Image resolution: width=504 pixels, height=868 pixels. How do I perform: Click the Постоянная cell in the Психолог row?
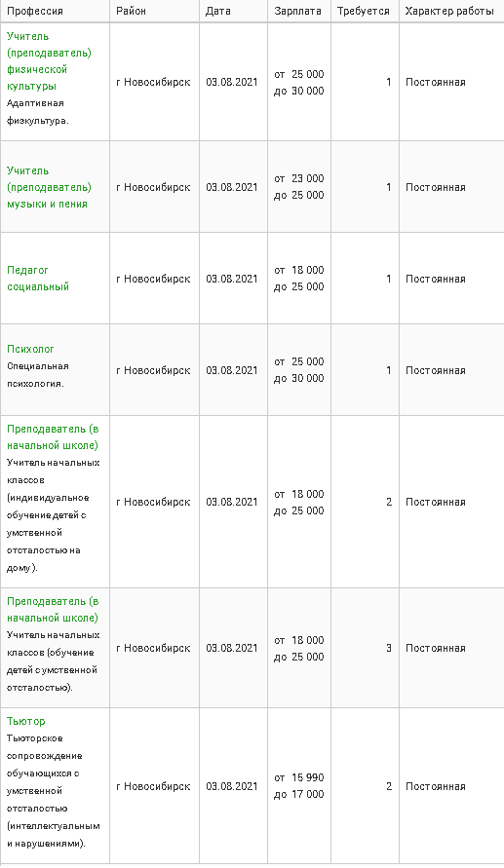(x=436, y=370)
